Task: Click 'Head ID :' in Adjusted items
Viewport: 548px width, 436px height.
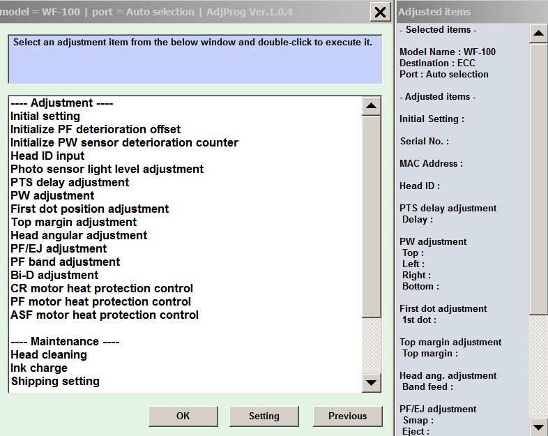Action: pos(420,186)
